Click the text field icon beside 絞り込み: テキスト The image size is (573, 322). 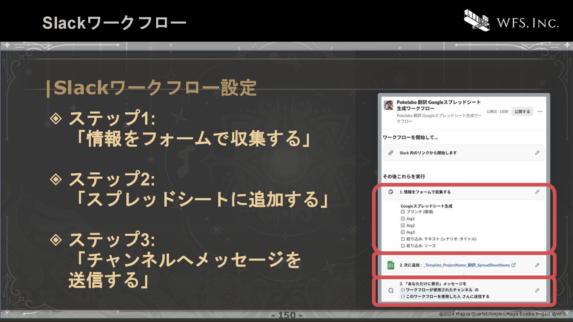403,239
